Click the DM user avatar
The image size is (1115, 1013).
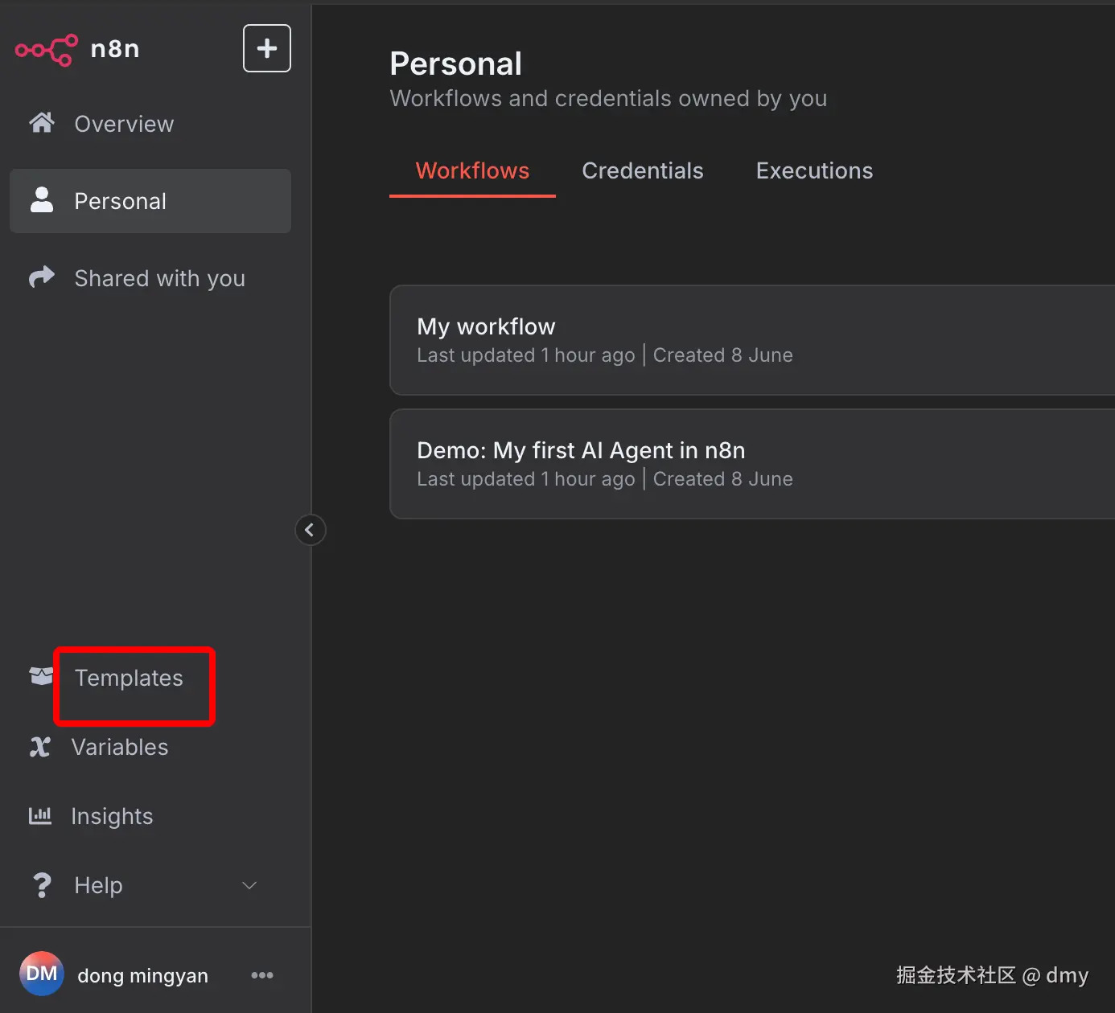[42, 974]
